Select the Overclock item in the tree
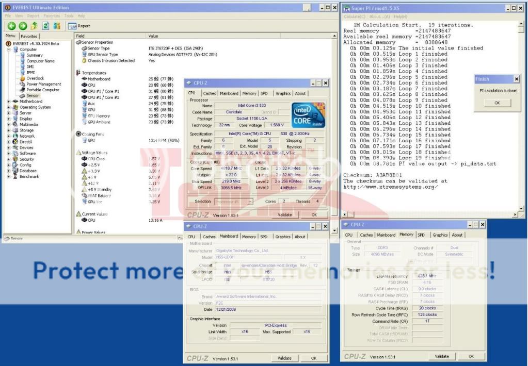528x366 pixels. (x=35, y=78)
